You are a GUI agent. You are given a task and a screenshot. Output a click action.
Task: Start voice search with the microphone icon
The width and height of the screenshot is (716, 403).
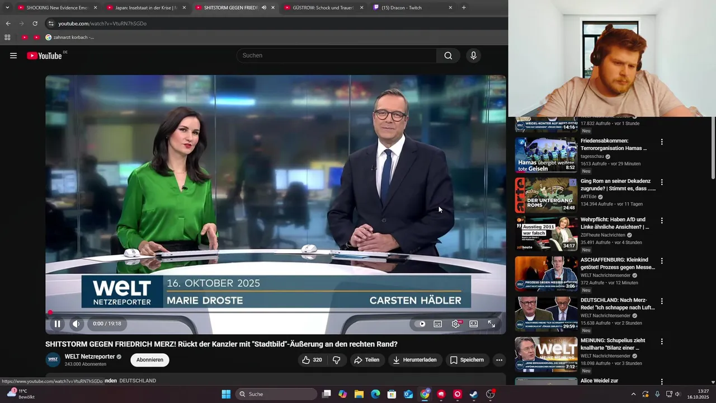[473, 55]
